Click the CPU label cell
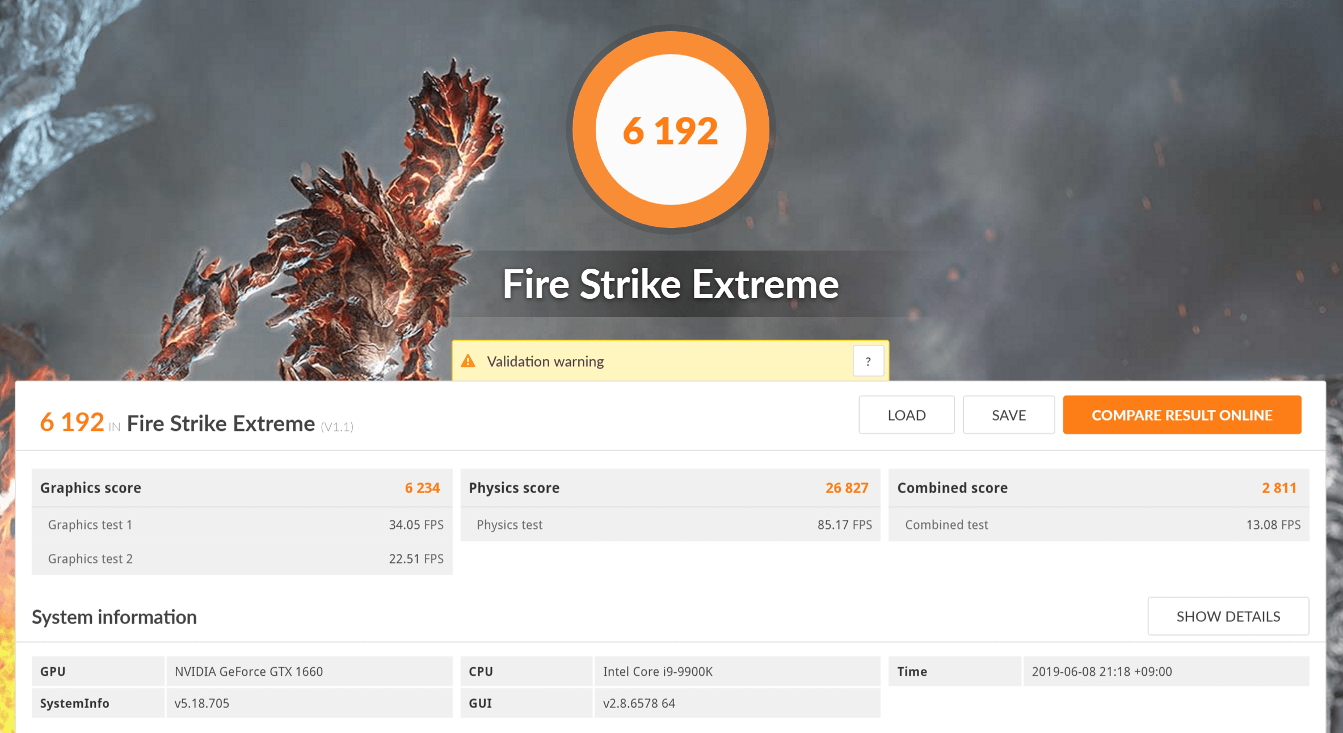The width and height of the screenshot is (1343, 733). tap(527, 671)
